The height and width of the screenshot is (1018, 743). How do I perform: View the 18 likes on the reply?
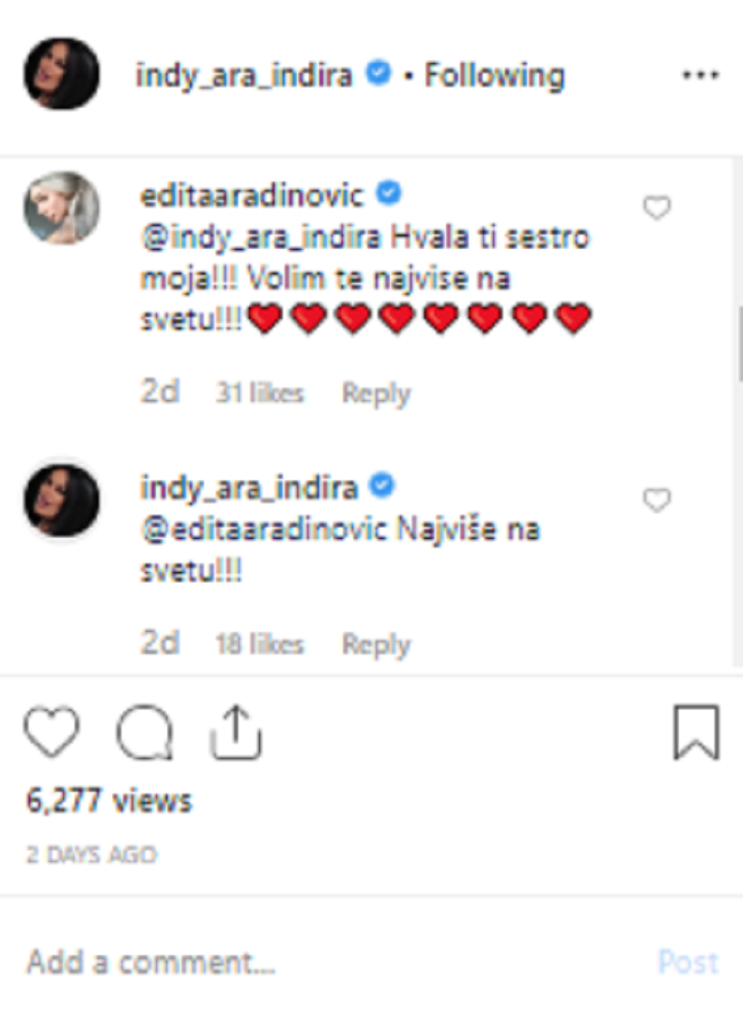click(x=259, y=643)
